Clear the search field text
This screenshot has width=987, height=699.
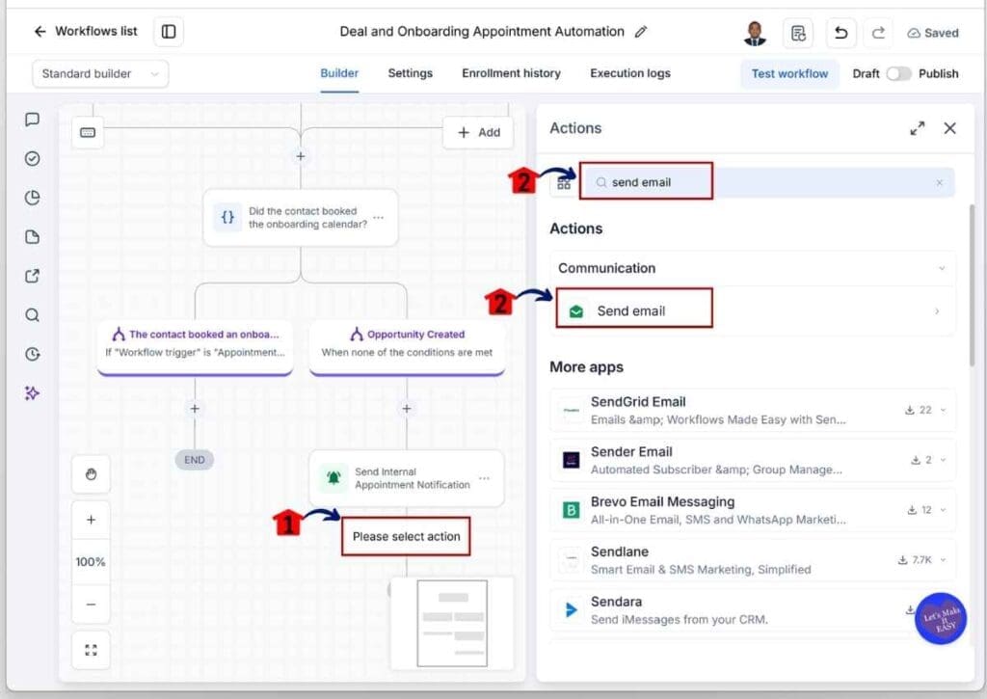coord(939,182)
